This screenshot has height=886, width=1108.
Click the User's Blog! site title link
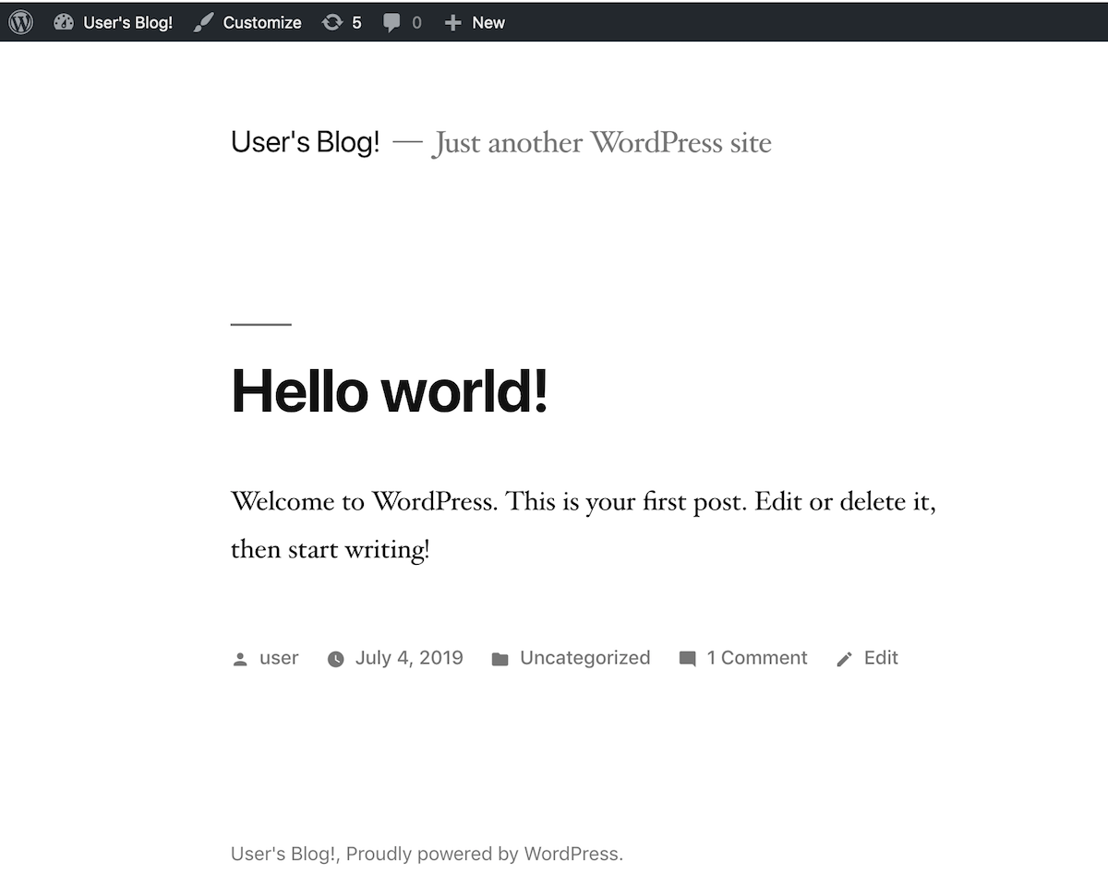tap(306, 142)
